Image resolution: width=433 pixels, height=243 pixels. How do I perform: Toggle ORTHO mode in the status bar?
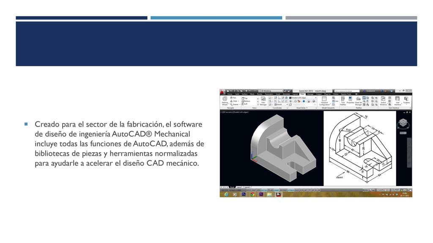click(x=264, y=190)
